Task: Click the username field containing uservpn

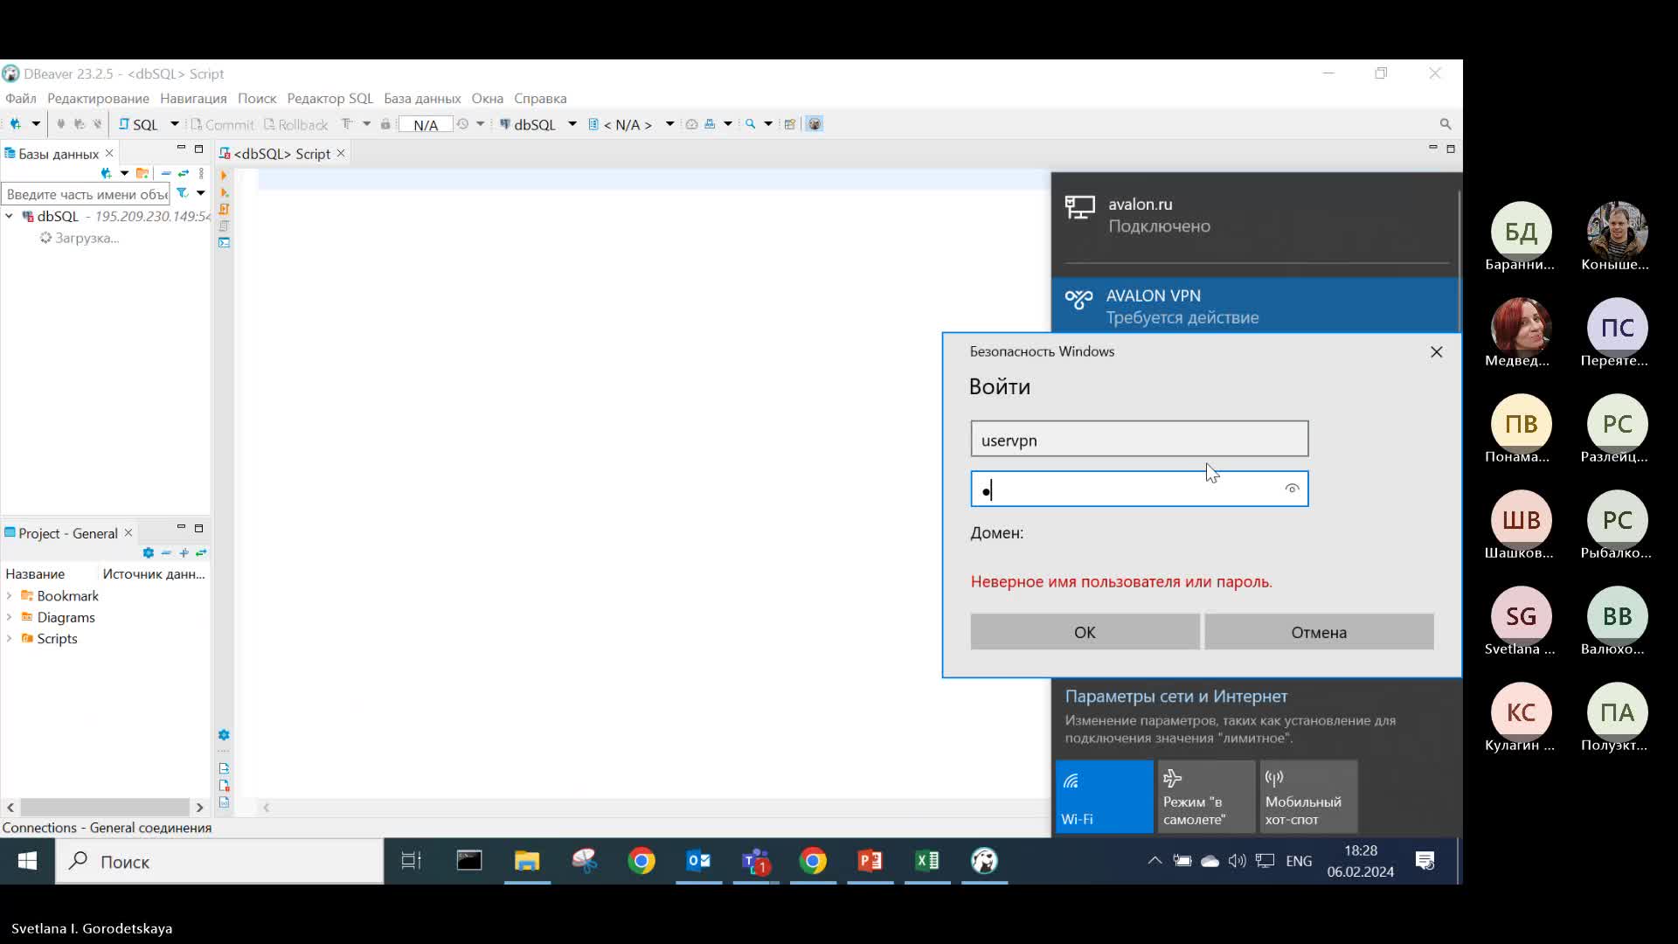Action: (x=1139, y=439)
